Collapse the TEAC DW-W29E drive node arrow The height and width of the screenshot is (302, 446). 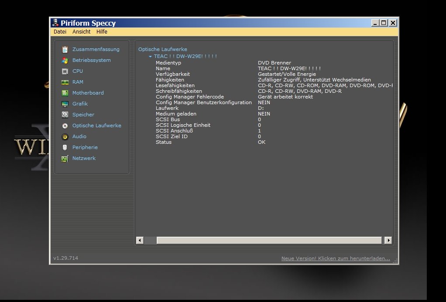pyautogui.click(x=150, y=57)
